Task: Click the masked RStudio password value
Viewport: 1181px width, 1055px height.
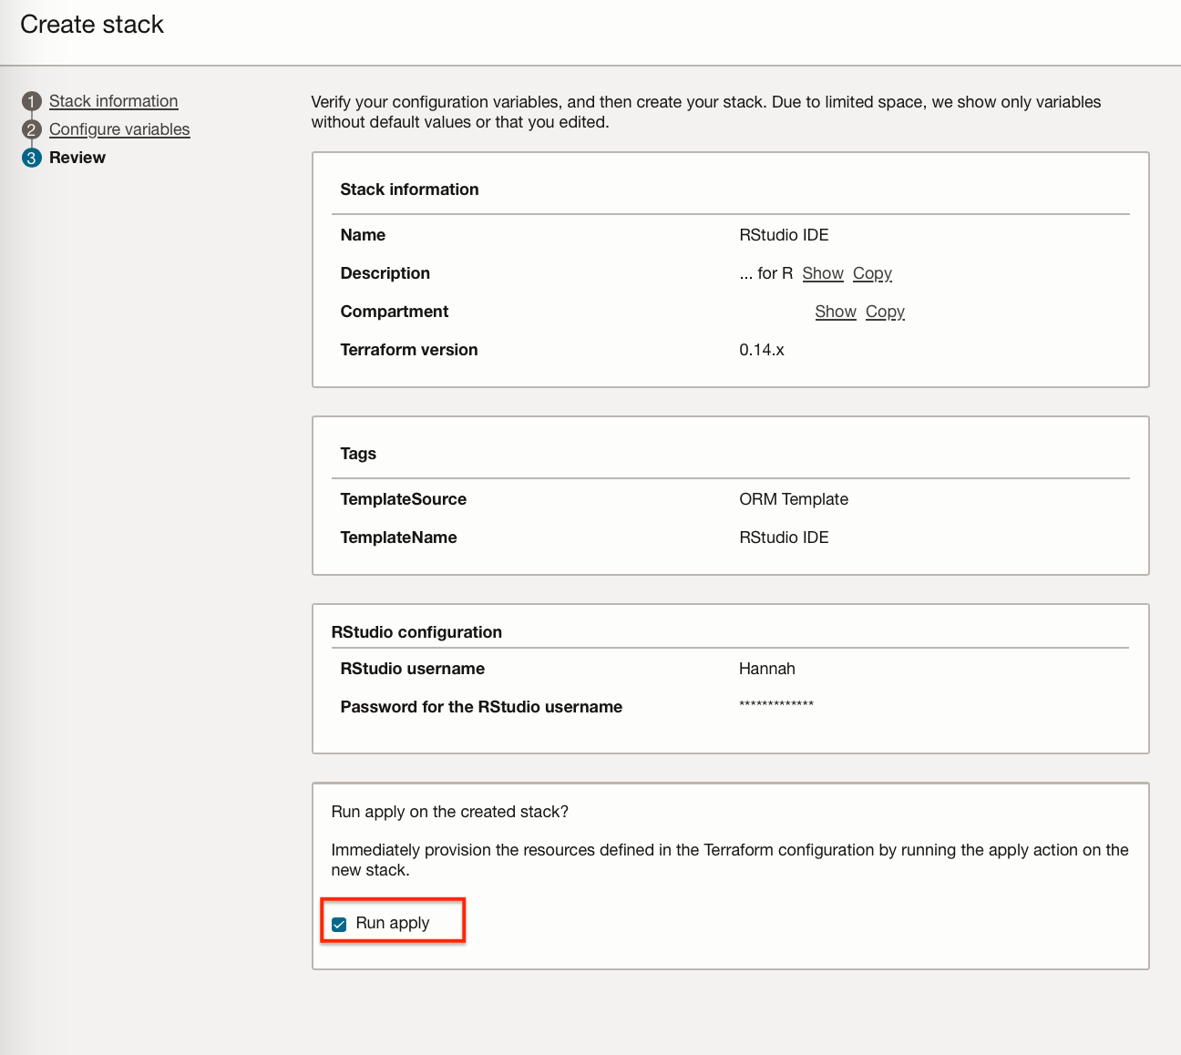Action: tap(776, 704)
